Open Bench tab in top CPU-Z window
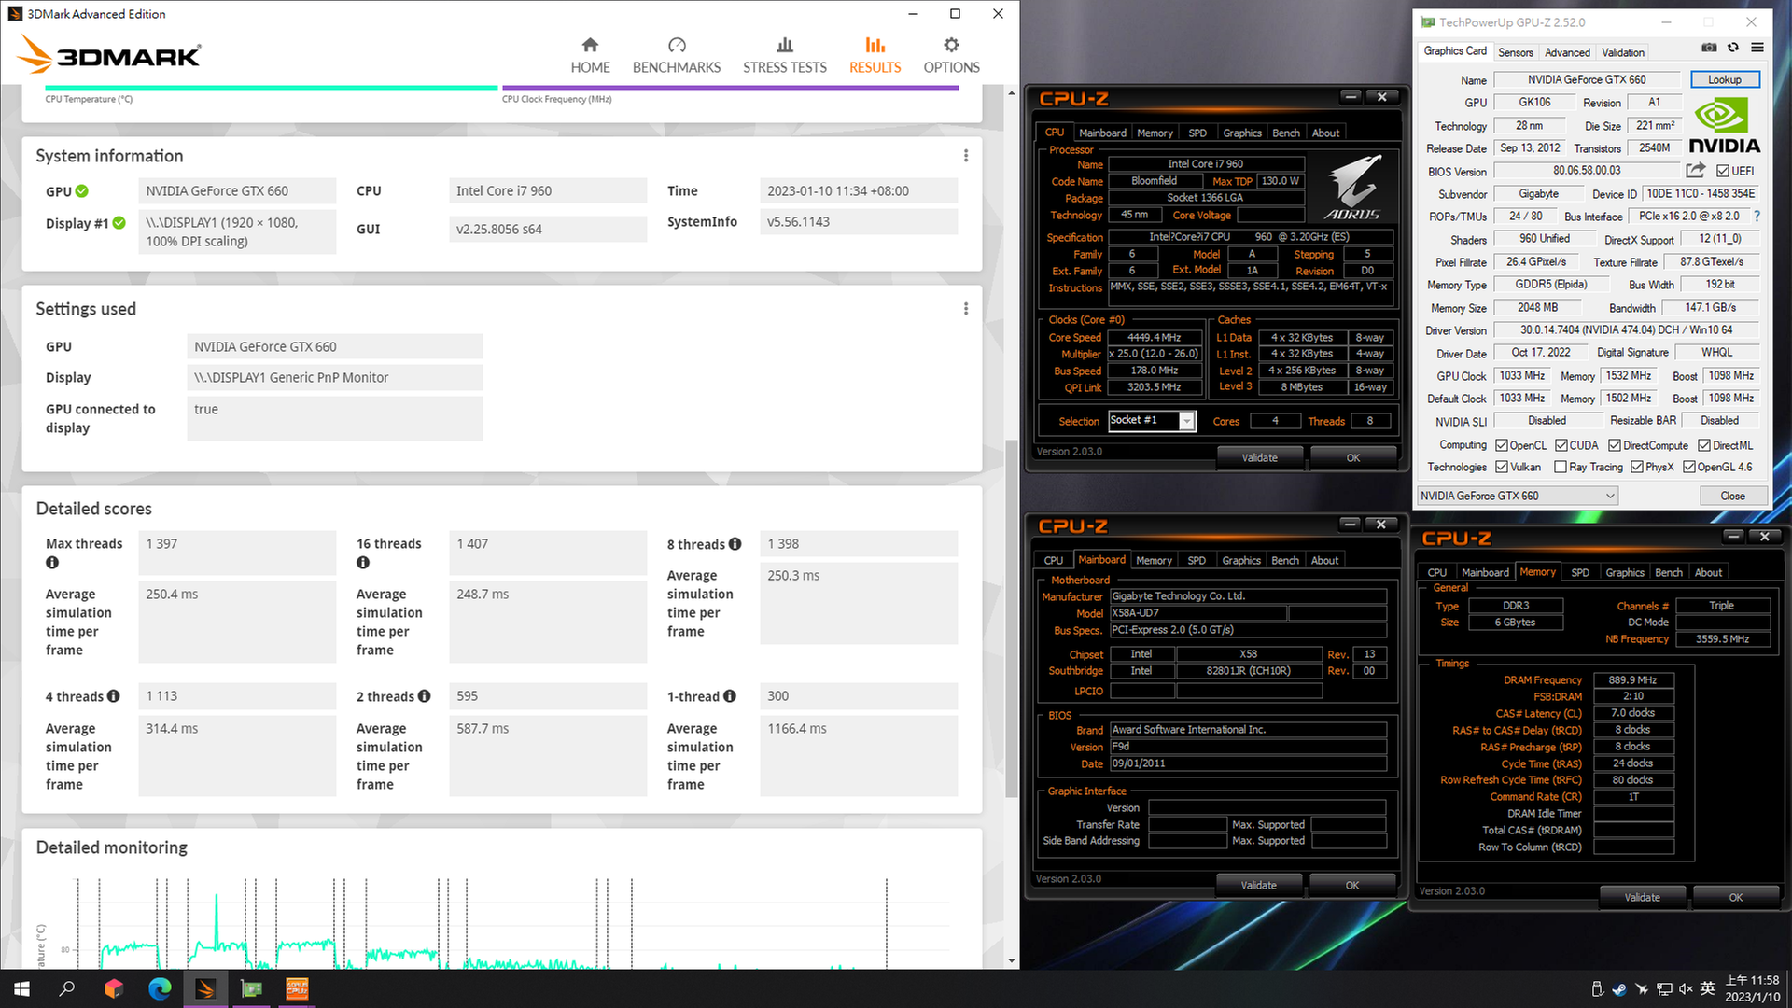The height and width of the screenshot is (1008, 1792). [x=1286, y=133]
